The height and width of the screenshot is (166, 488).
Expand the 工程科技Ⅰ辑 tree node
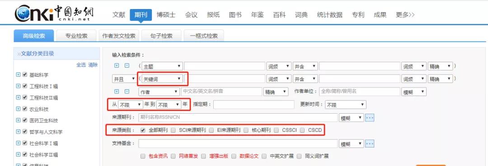click(18, 86)
